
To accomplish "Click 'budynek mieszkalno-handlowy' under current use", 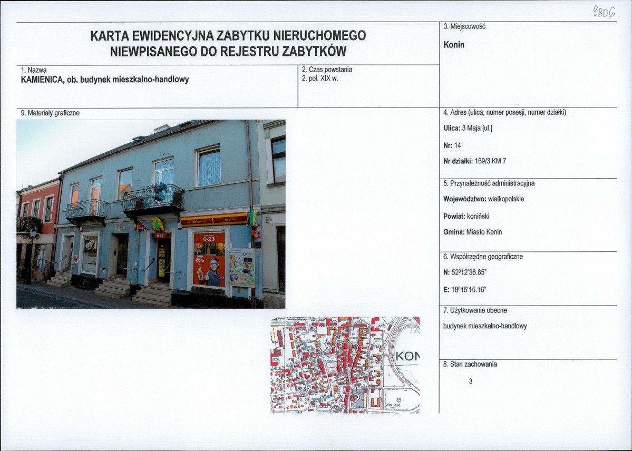I will pos(485,327).
